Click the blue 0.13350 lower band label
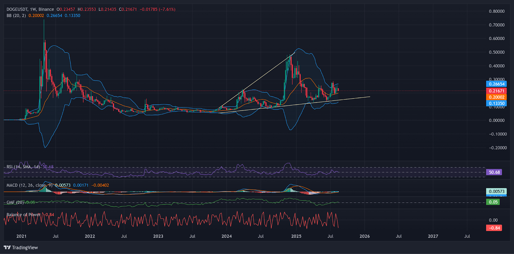This screenshot has height=254, width=514. 496,103
